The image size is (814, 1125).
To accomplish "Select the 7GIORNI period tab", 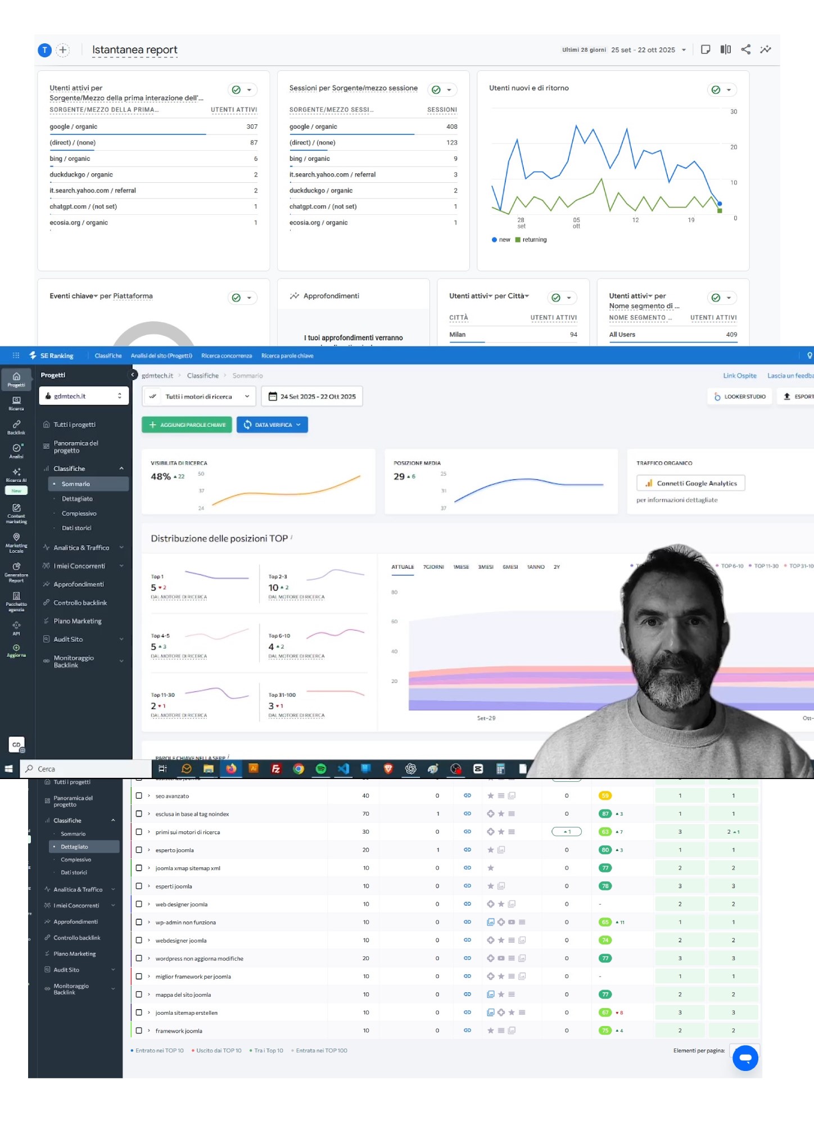I will coord(433,567).
